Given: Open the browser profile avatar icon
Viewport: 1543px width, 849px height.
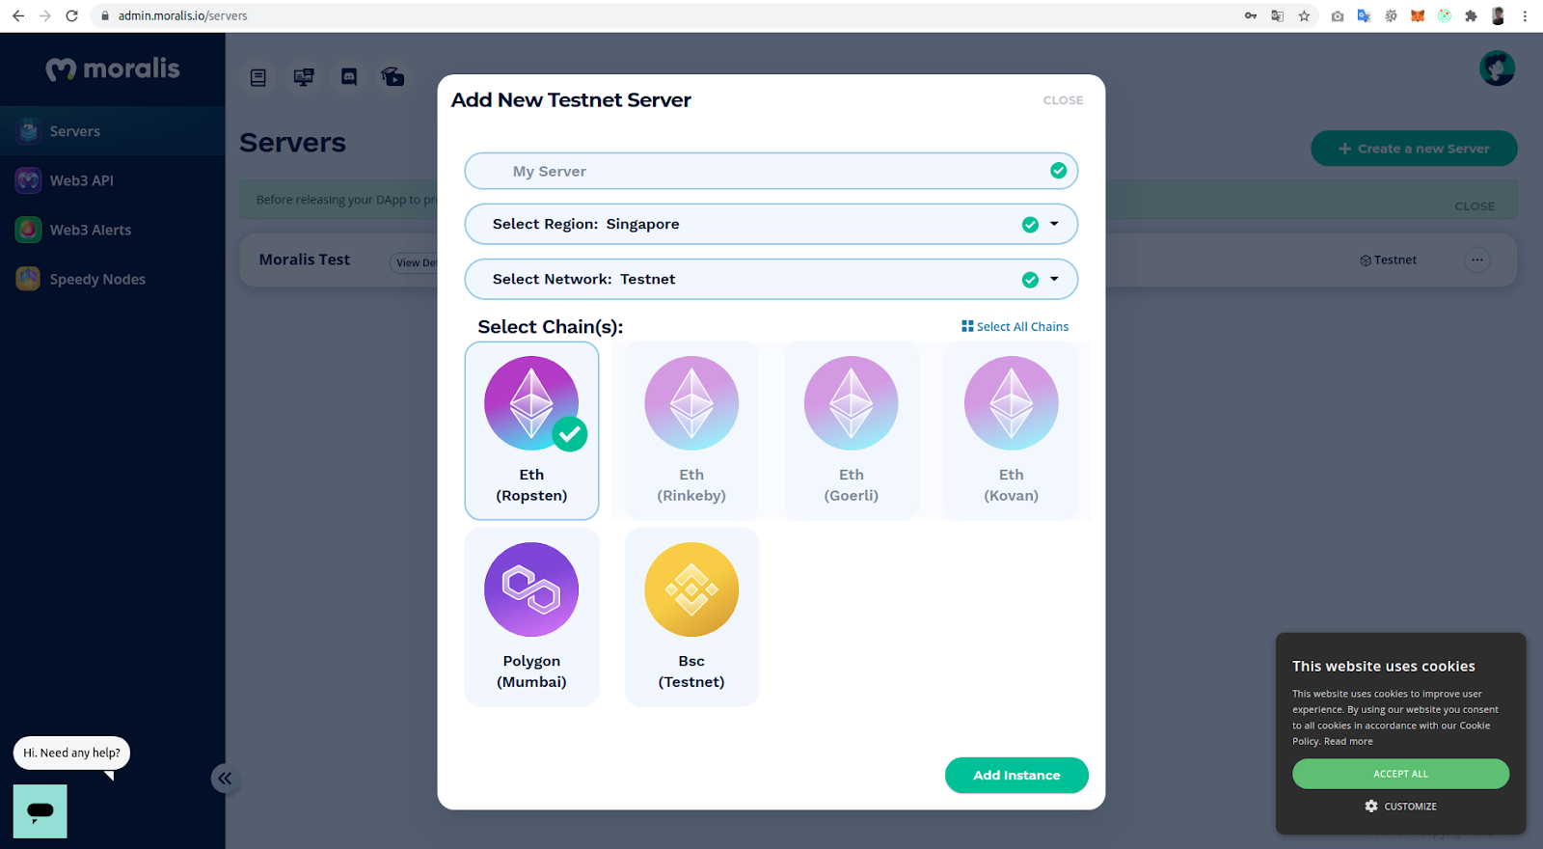Looking at the screenshot, I should tap(1498, 15).
